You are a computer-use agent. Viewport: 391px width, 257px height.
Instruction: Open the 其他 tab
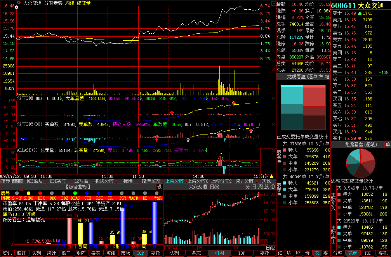[x=266, y=181]
